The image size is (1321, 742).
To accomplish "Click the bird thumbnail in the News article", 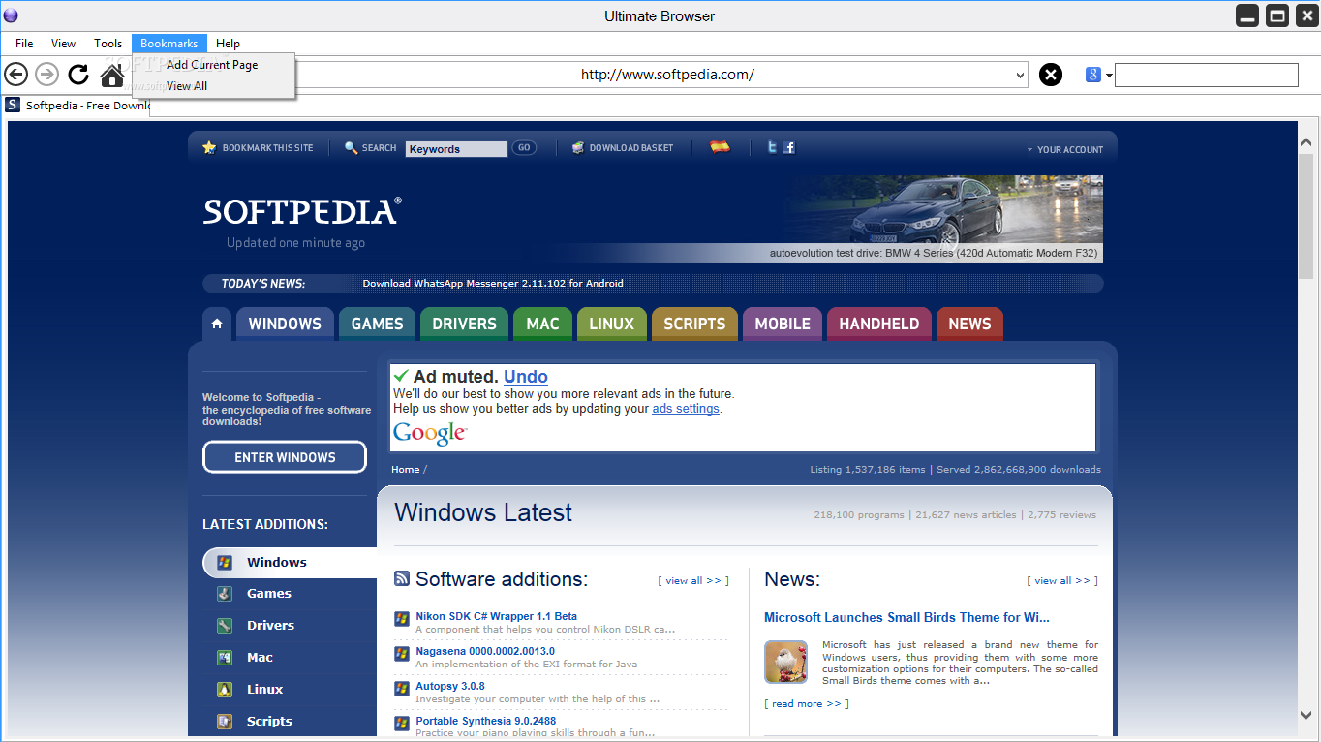I will click(x=785, y=663).
